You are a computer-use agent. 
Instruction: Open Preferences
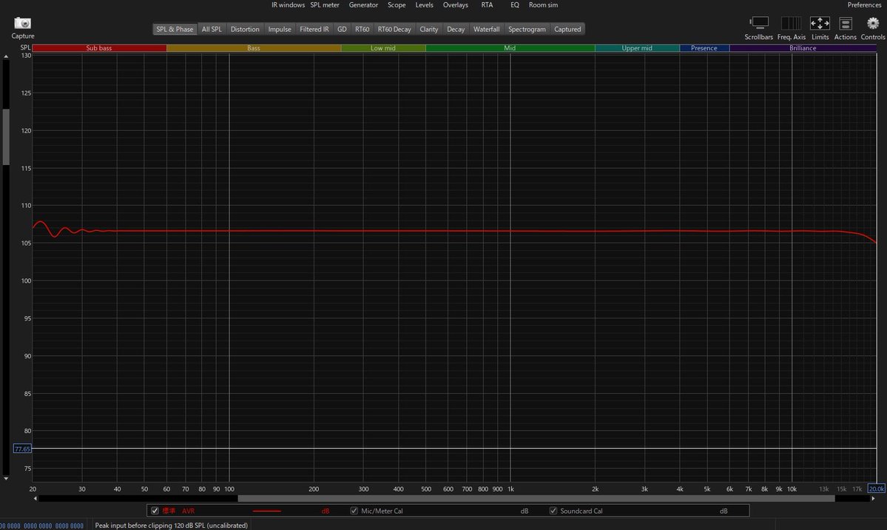coord(864,5)
